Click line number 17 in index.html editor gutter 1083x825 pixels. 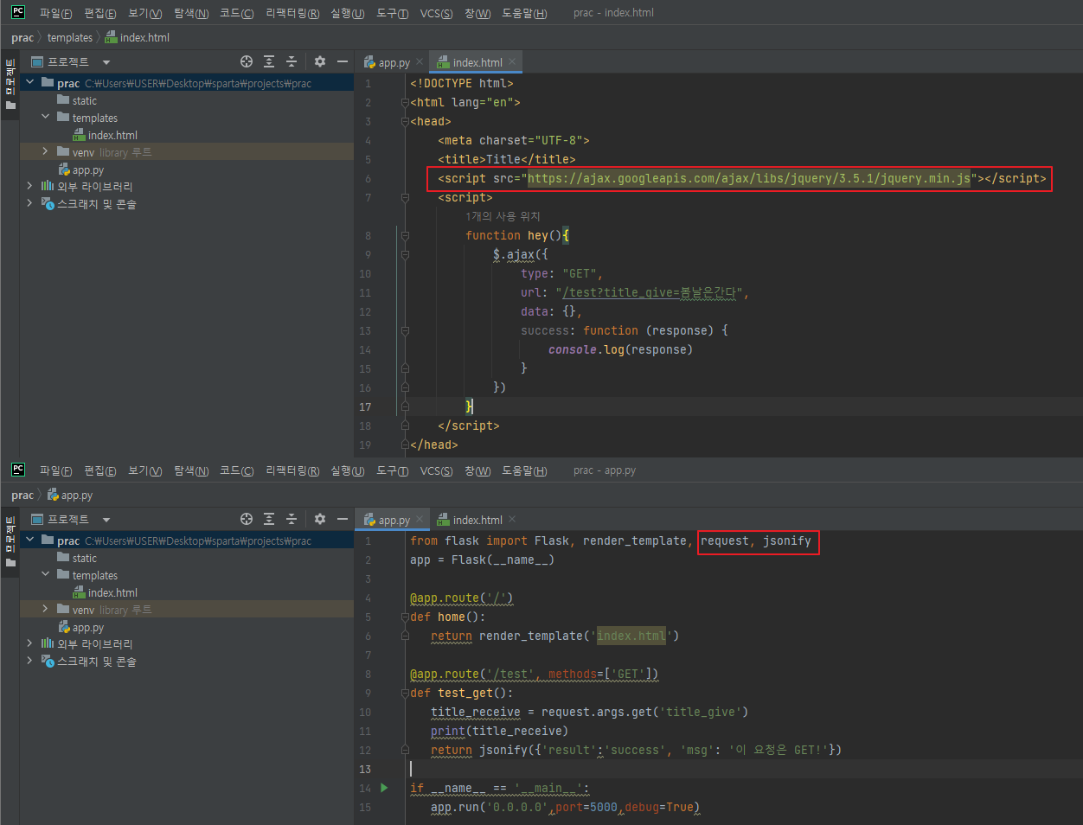click(365, 406)
